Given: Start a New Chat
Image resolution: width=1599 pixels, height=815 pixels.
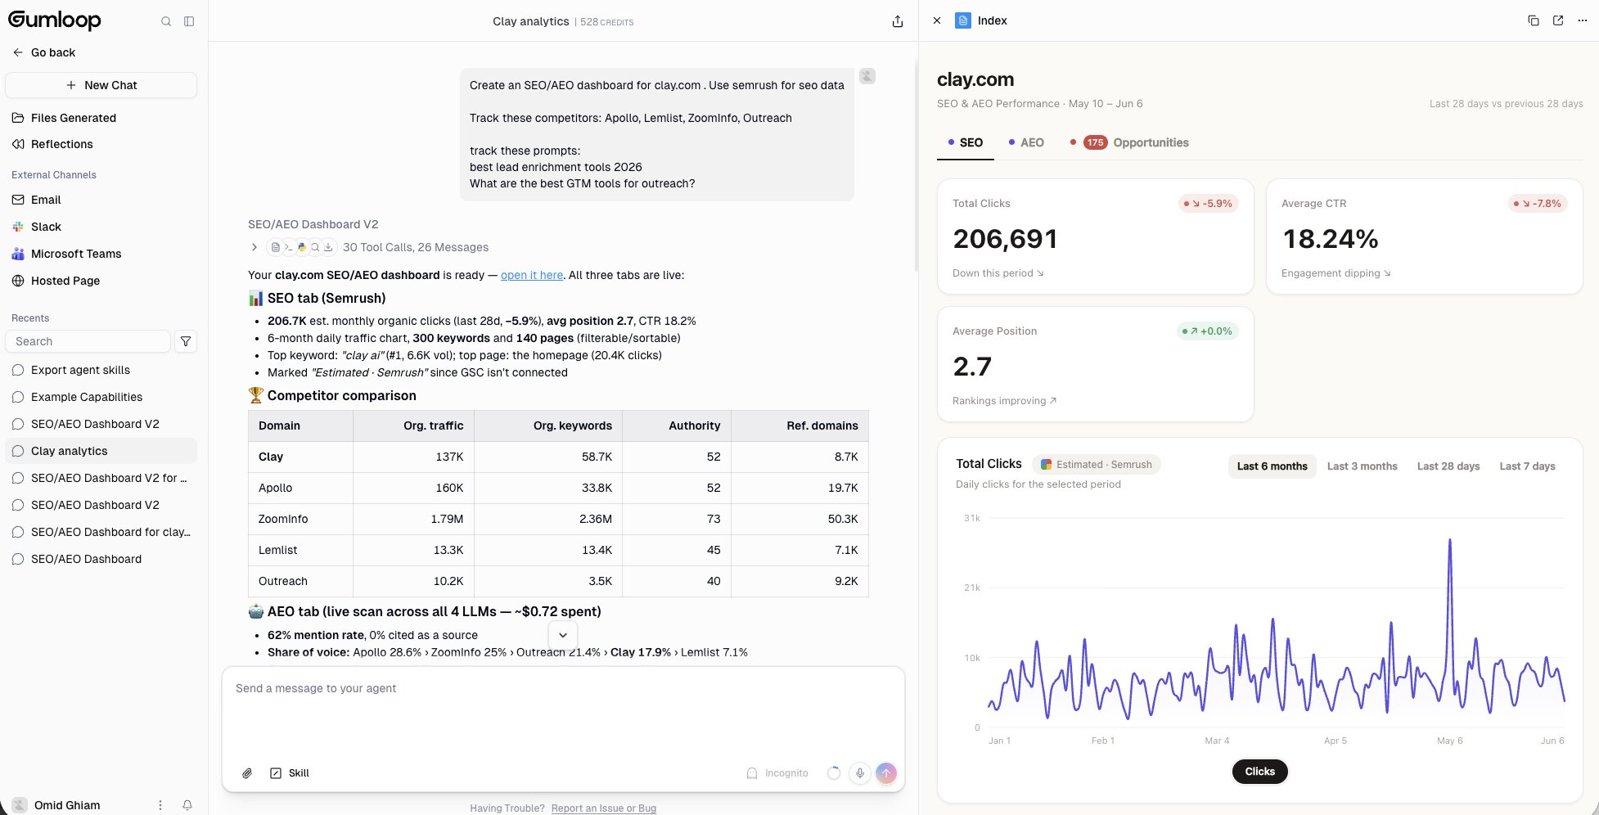Looking at the screenshot, I should click(x=101, y=85).
